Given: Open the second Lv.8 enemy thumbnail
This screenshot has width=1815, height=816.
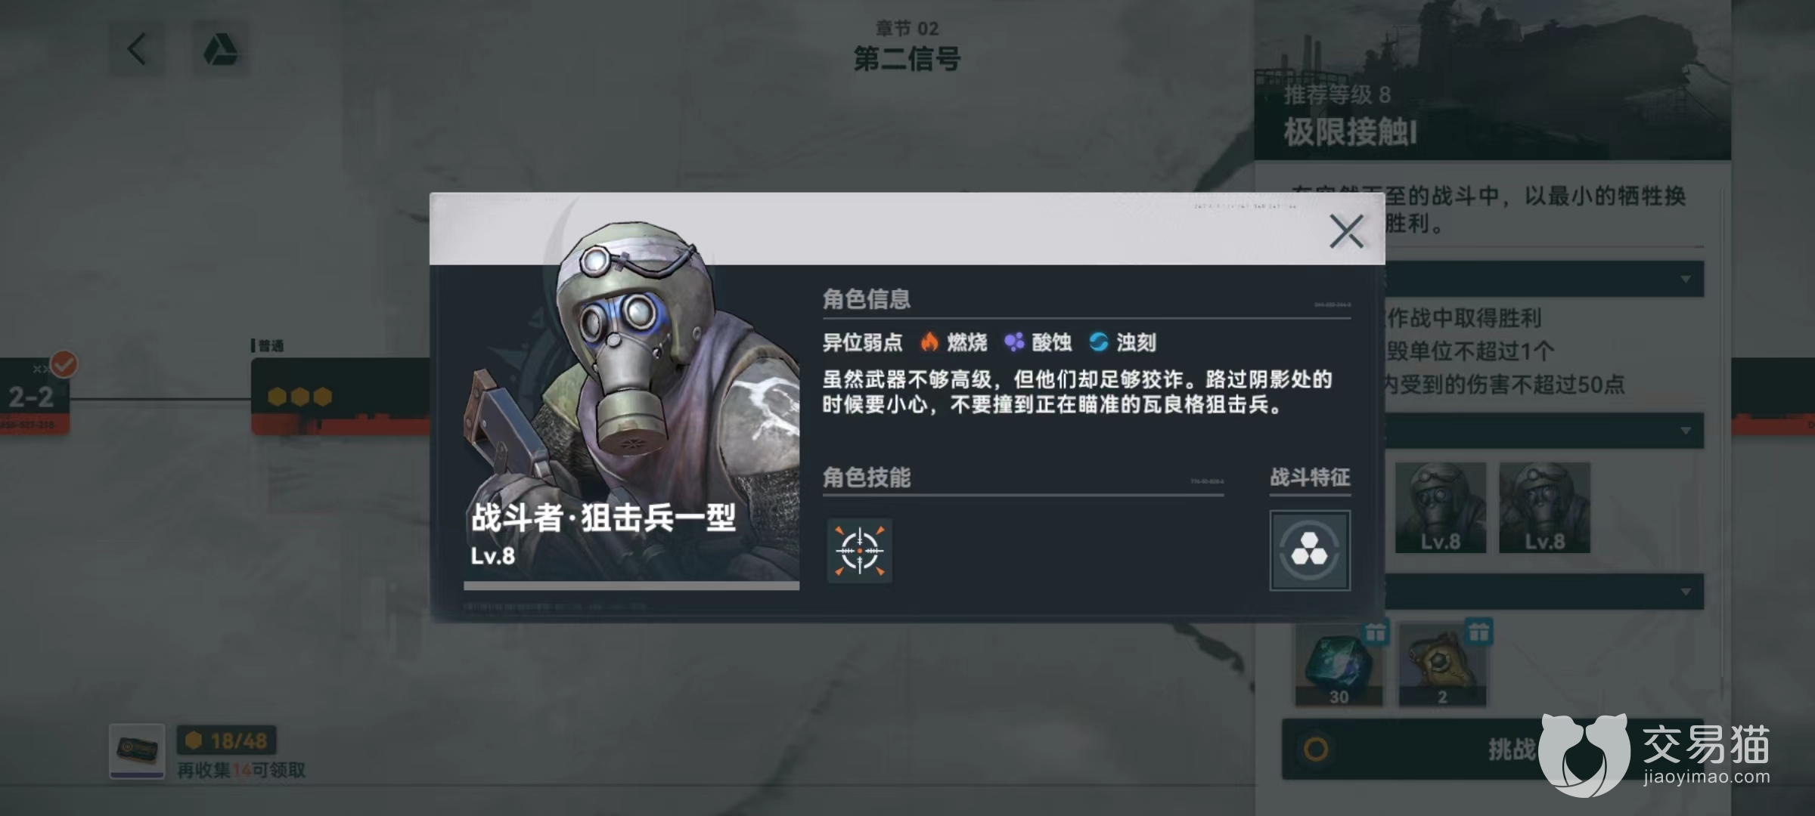Looking at the screenshot, I should [1544, 508].
